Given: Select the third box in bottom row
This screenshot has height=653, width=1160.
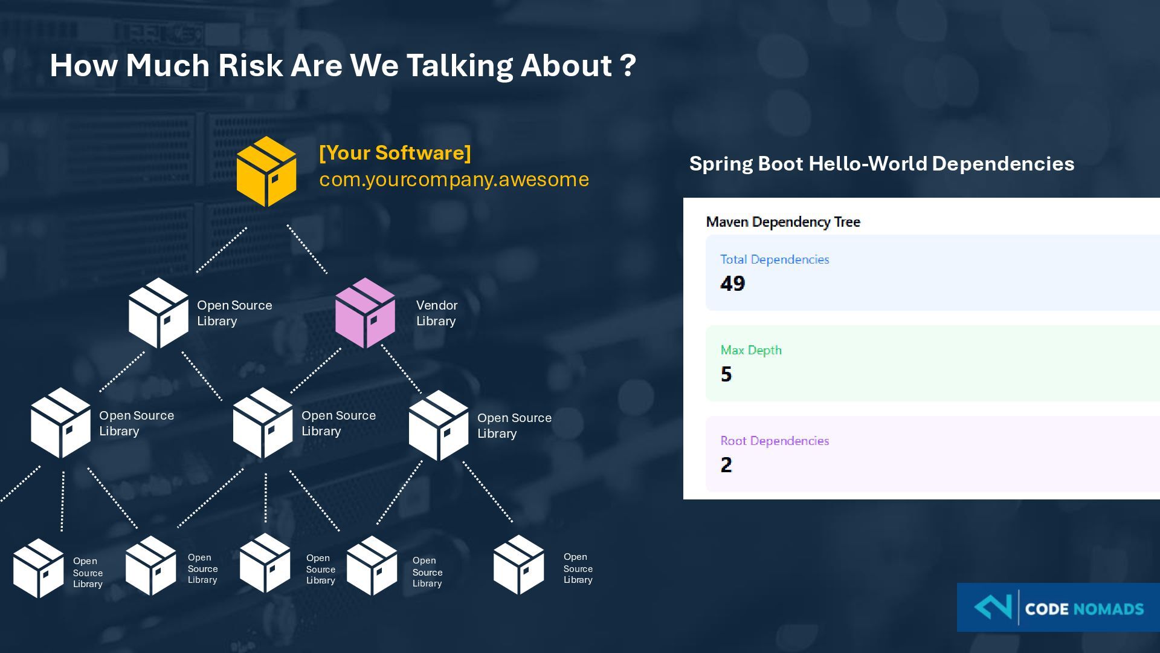Looking at the screenshot, I should coord(265,564).
